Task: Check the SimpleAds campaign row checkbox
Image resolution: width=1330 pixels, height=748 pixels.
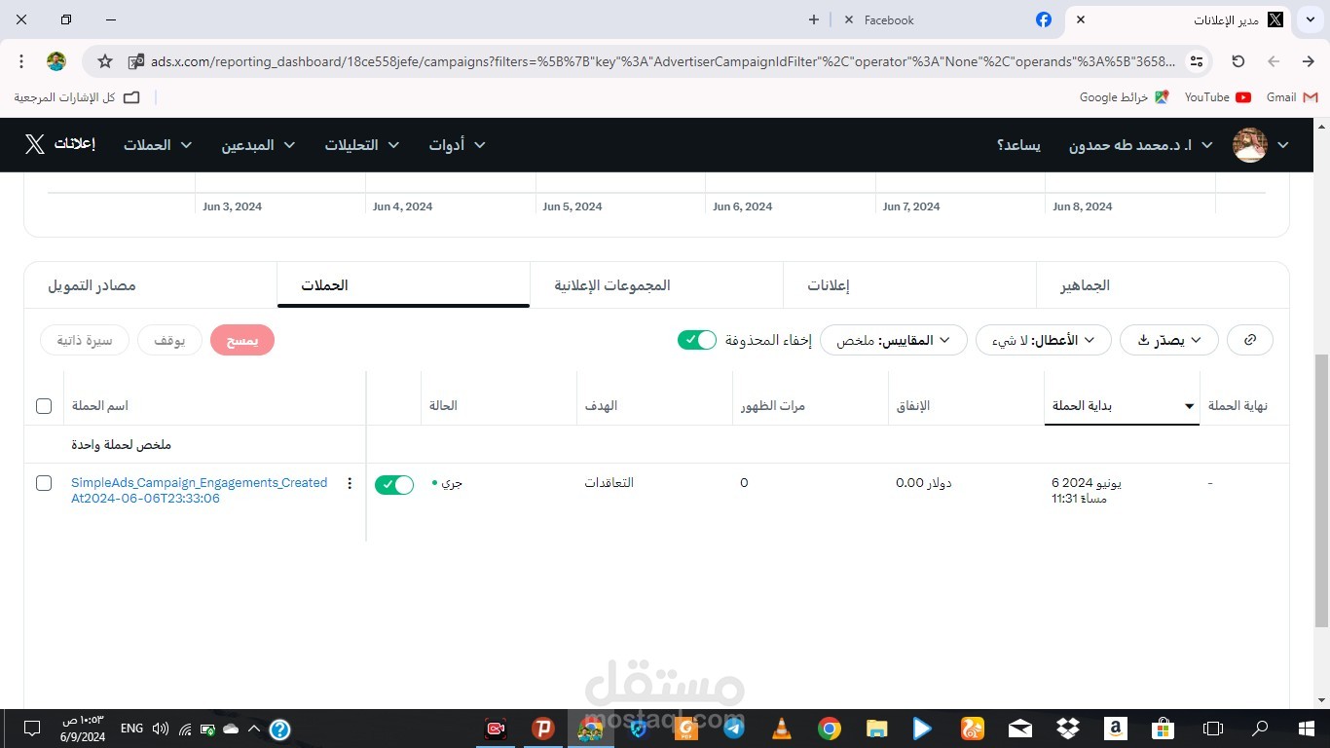Action: (x=44, y=483)
